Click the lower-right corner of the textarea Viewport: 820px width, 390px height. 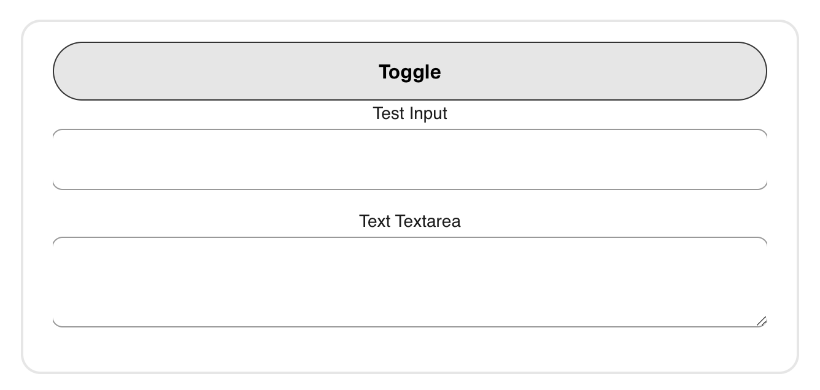click(x=760, y=319)
